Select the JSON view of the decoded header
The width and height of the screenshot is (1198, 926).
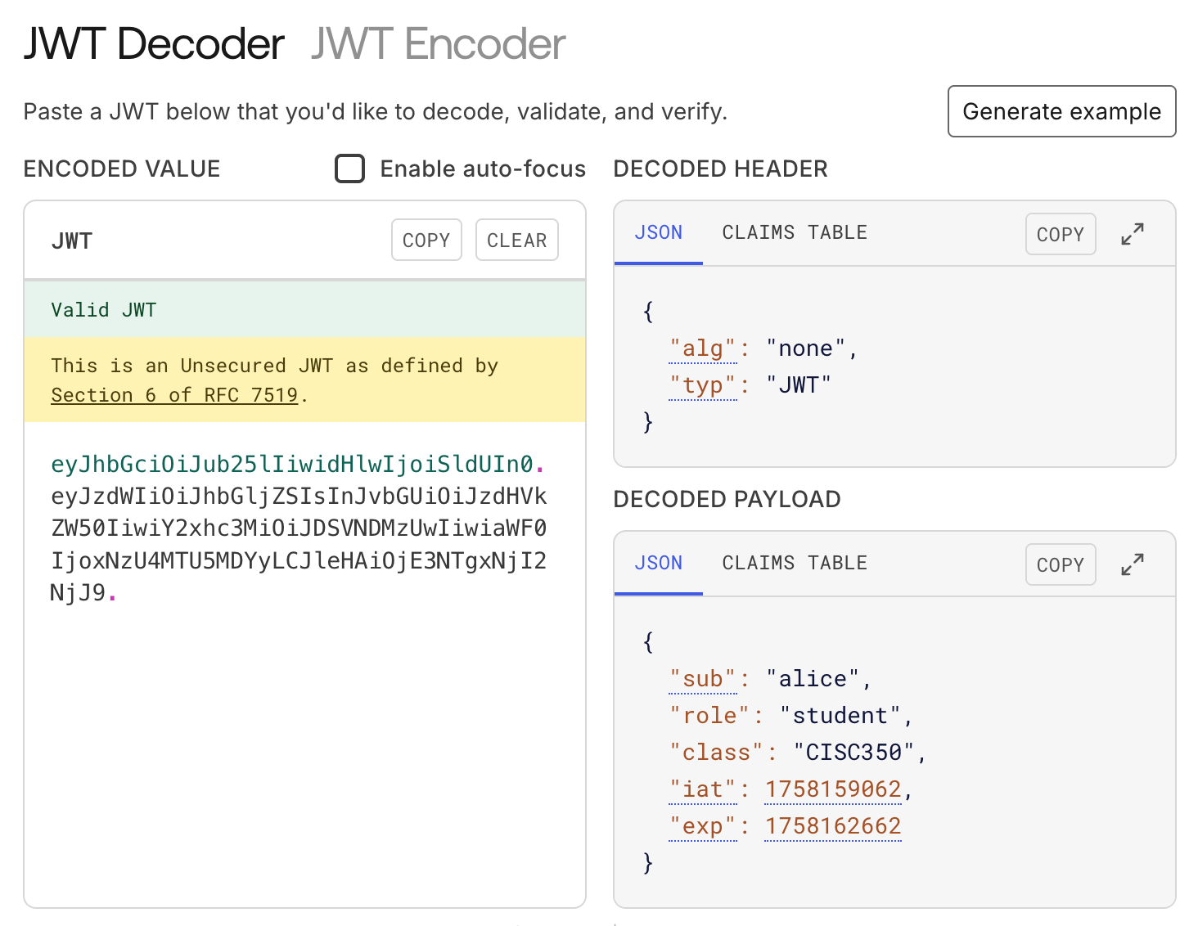click(x=658, y=232)
